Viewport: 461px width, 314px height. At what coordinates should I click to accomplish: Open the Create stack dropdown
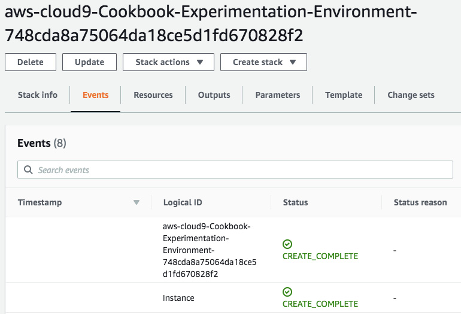(x=263, y=62)
